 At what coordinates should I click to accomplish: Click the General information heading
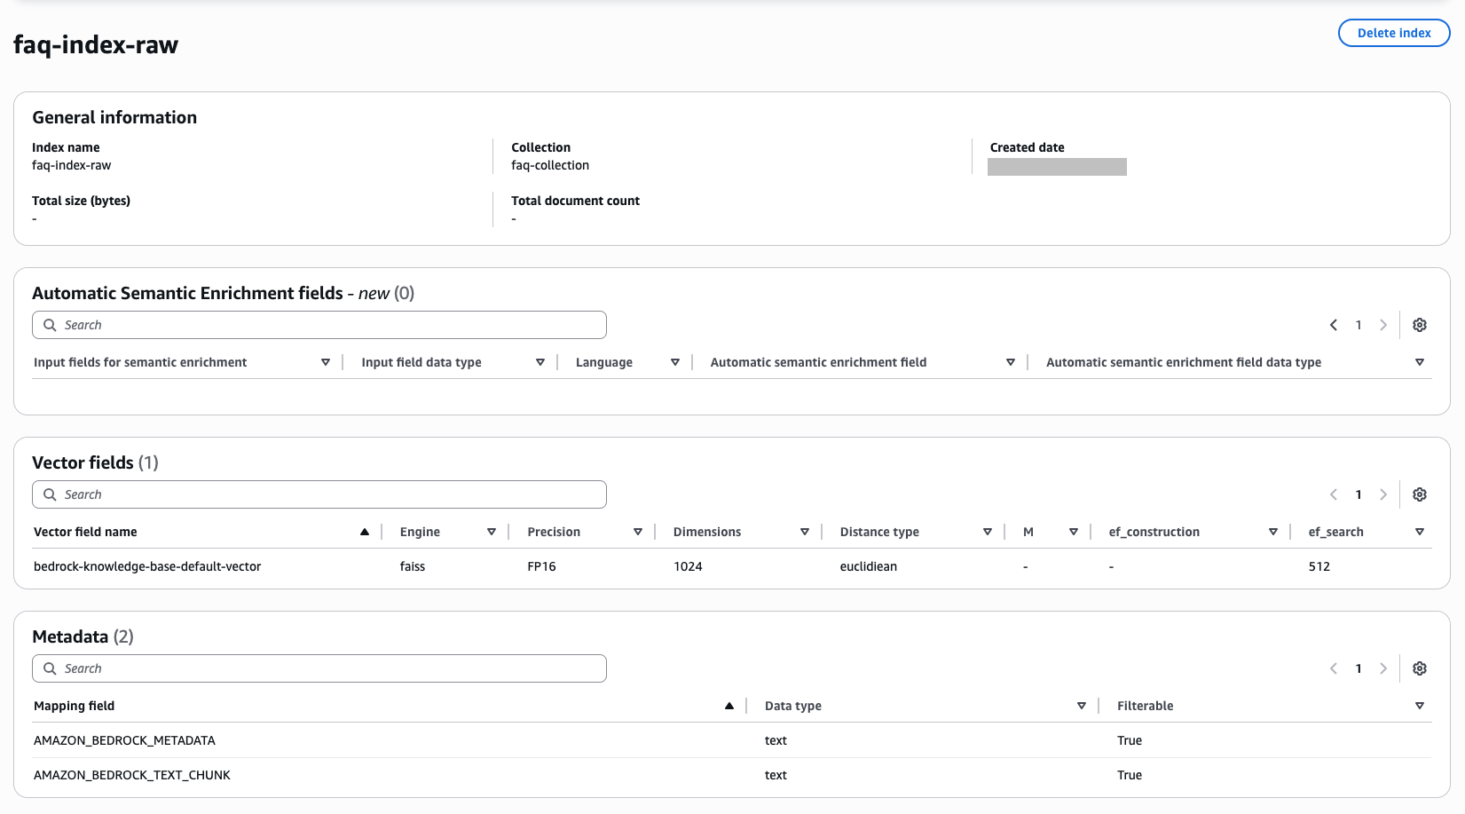click(114, 117)
